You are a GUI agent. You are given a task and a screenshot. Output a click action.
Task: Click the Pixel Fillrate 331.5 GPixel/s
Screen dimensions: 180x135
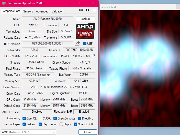coord(34,68)
